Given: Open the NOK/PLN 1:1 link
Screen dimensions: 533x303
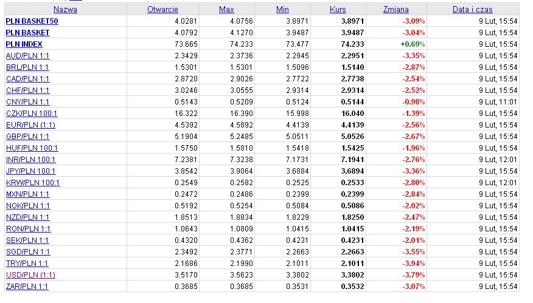Looking at the screenshot, I should click(x=27, y=206).
